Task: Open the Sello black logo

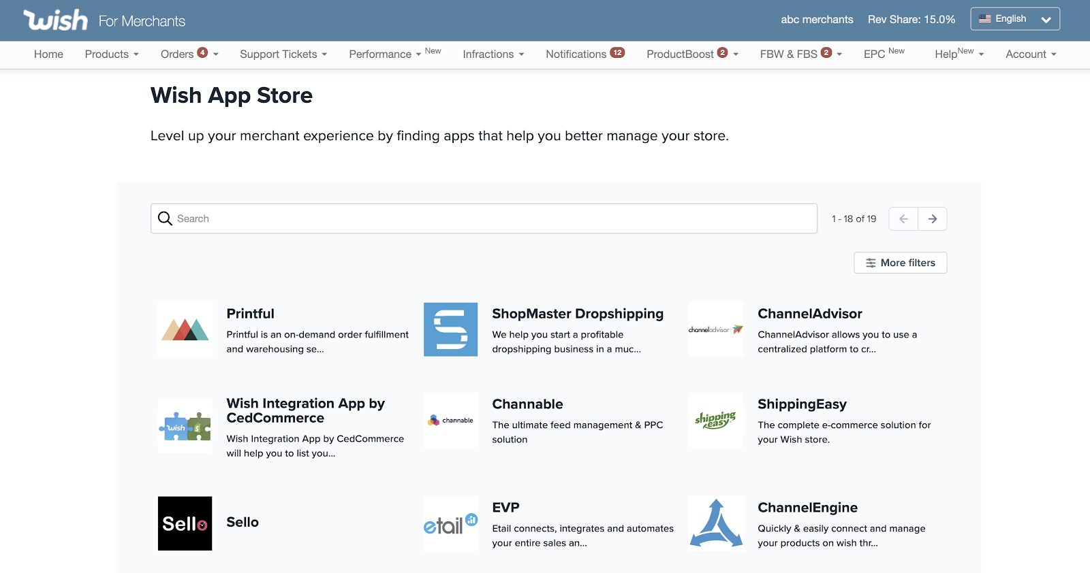Action: [x=185, y=523]
